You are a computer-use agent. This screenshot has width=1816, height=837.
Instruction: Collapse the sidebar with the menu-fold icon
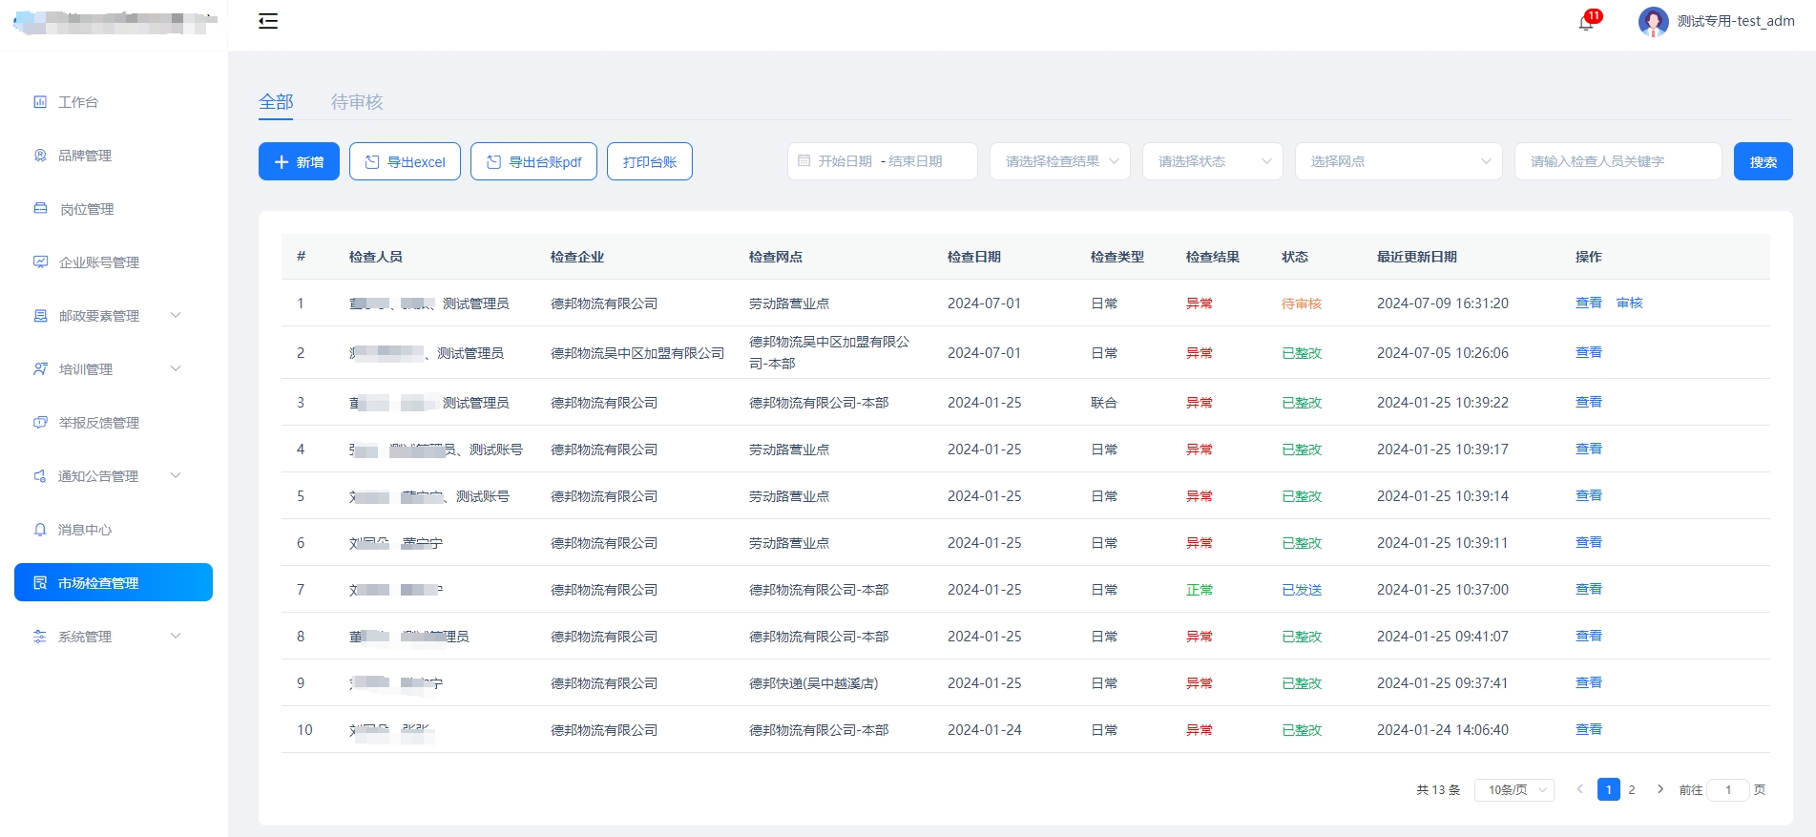point(268,21)
